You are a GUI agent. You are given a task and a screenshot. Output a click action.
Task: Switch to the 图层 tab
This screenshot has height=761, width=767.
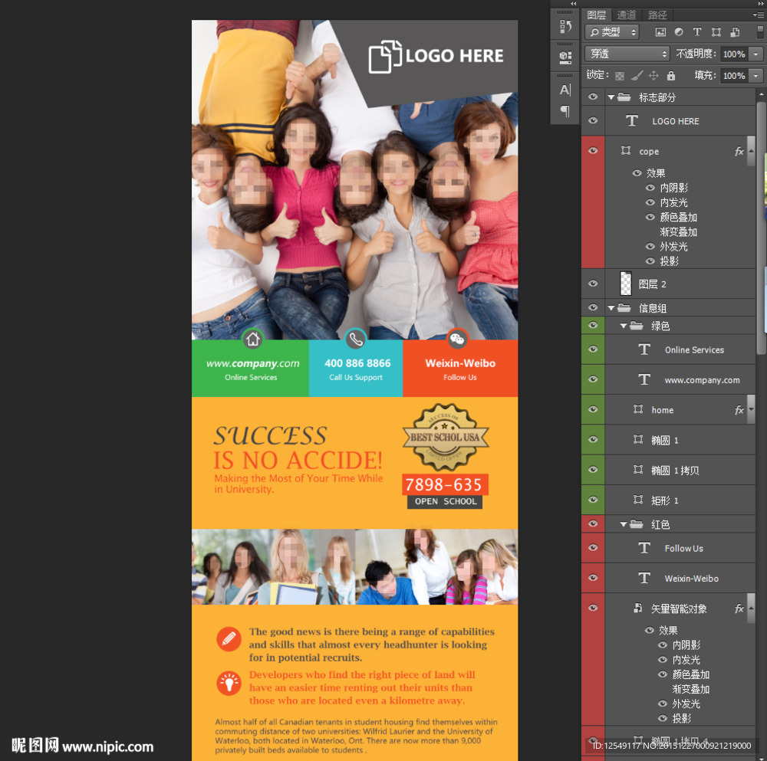(596, 15)
